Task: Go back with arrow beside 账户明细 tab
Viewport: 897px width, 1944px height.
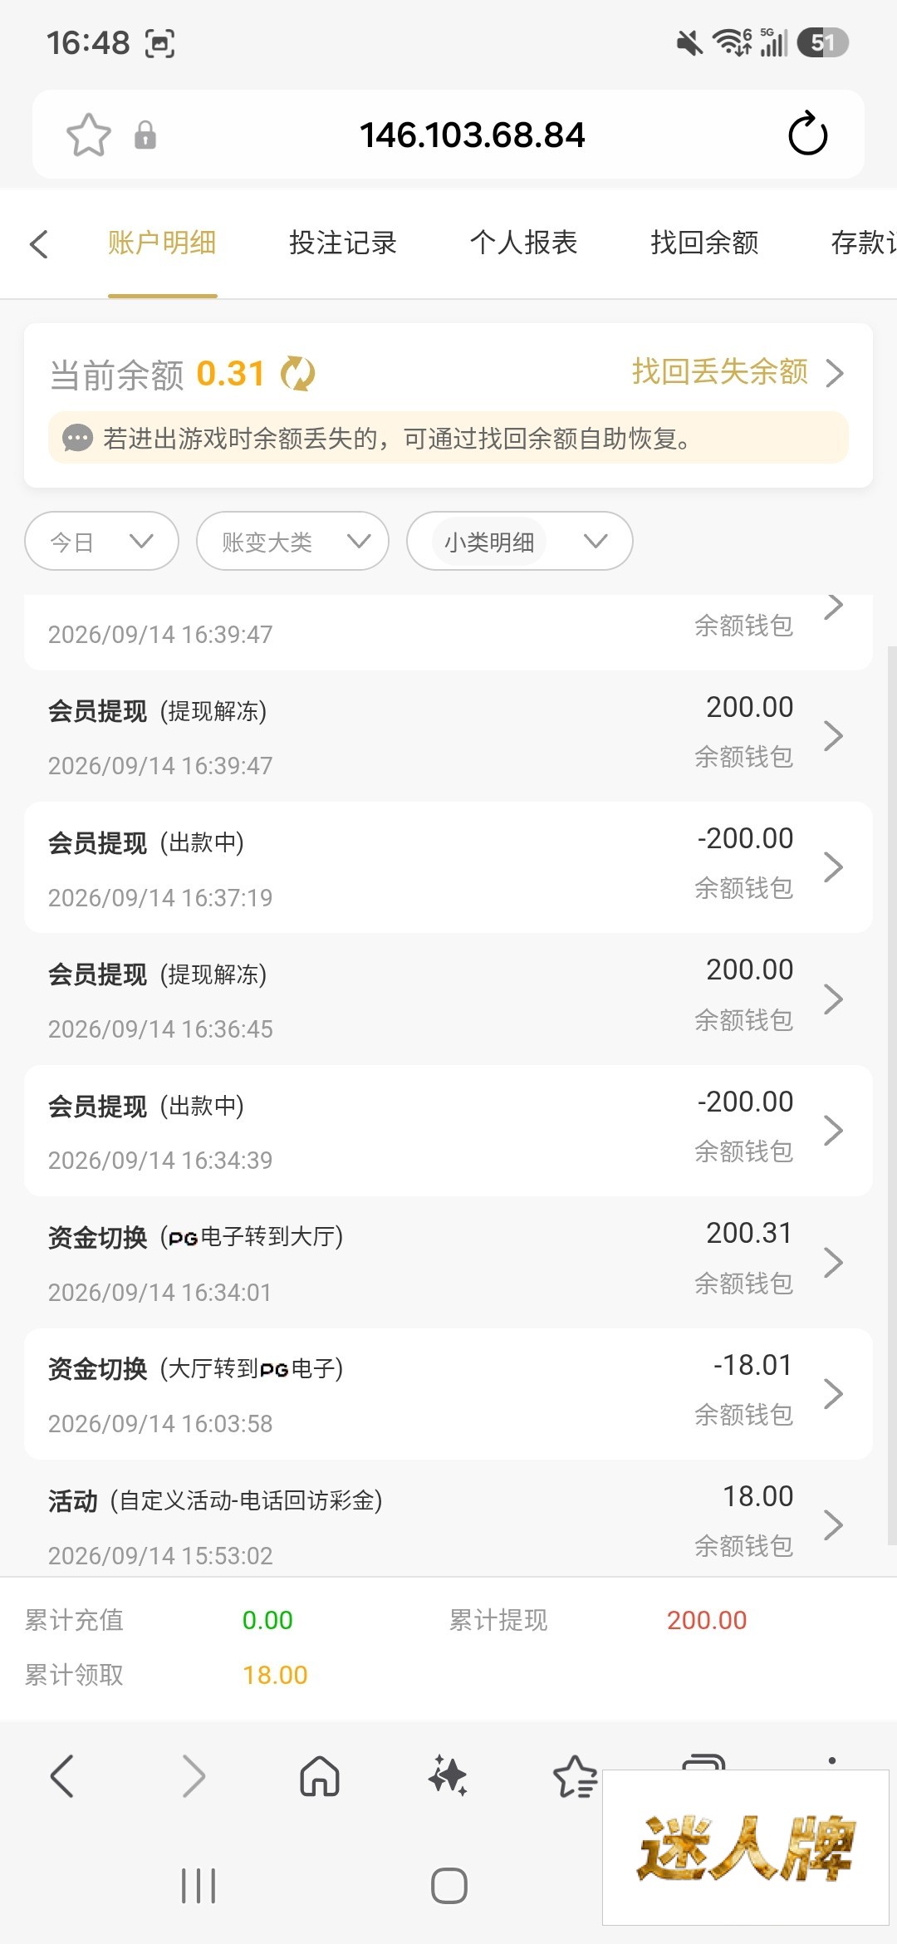Action: coord(39,243)
